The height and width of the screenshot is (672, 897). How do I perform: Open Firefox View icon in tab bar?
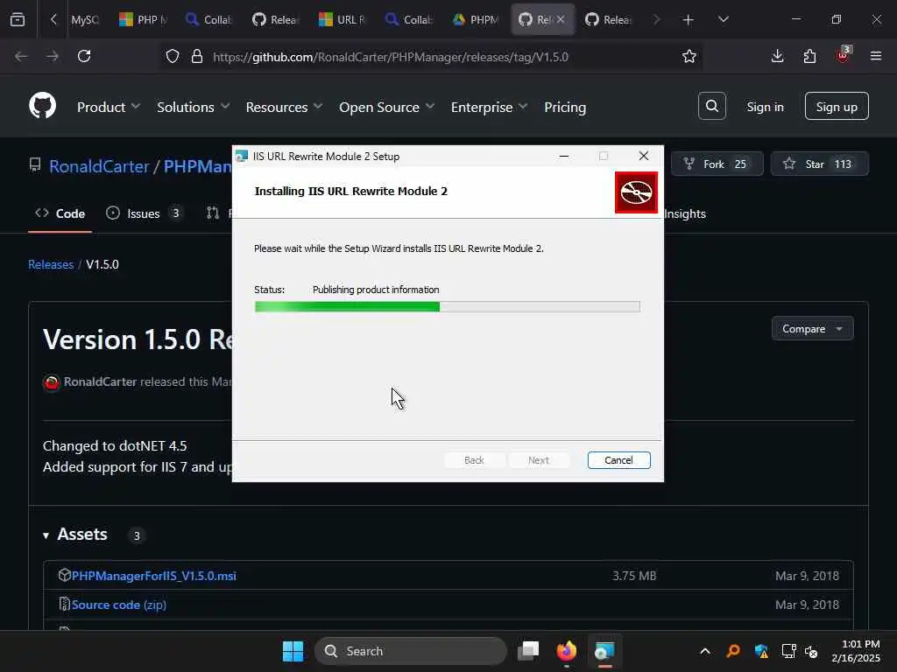(x=18, y=20)
